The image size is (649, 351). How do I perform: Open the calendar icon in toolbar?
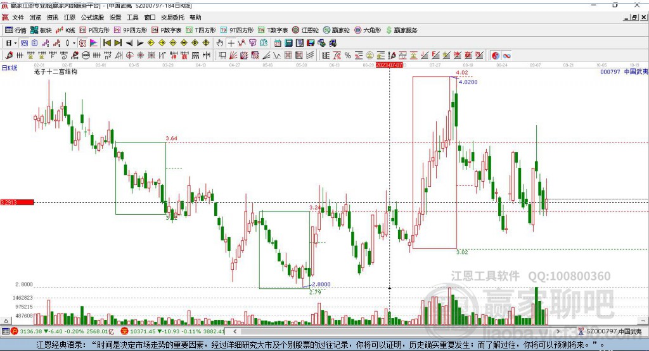point(278,42)
